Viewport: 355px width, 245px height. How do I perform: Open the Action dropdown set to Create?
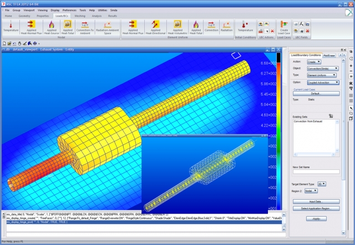(313, 62)
